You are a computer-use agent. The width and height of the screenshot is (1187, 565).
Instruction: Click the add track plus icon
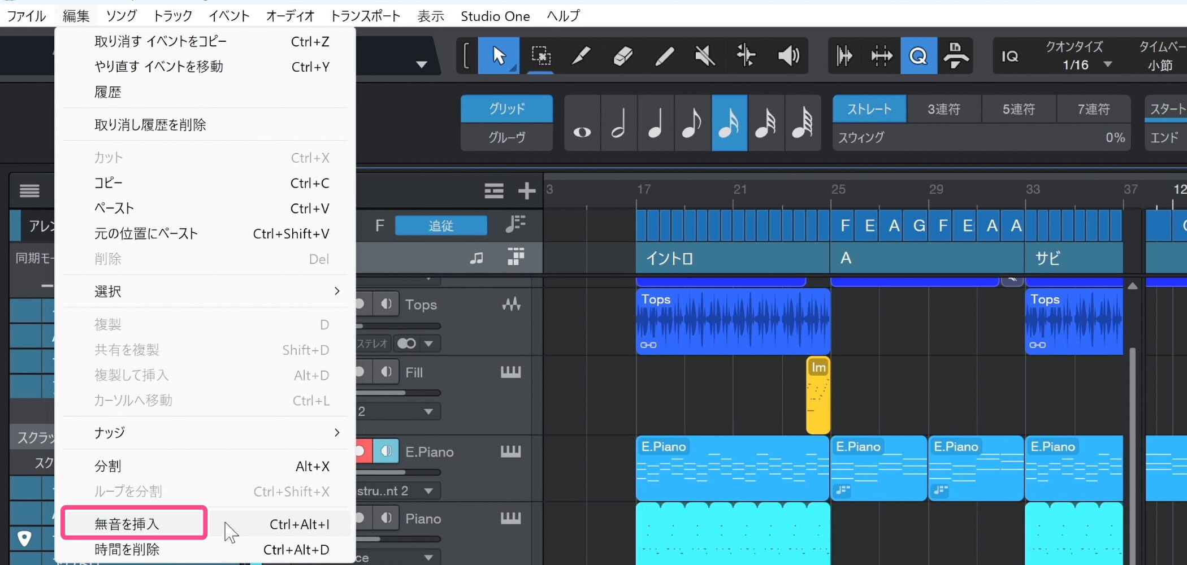526,191
